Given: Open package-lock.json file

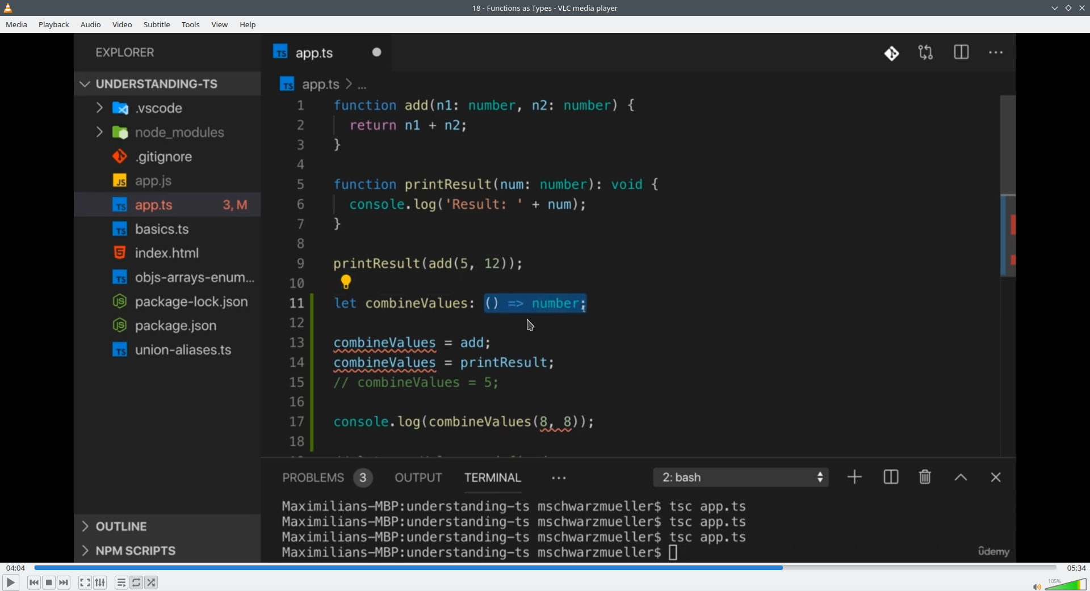Looking at the screenshot, I should point(167,302).
